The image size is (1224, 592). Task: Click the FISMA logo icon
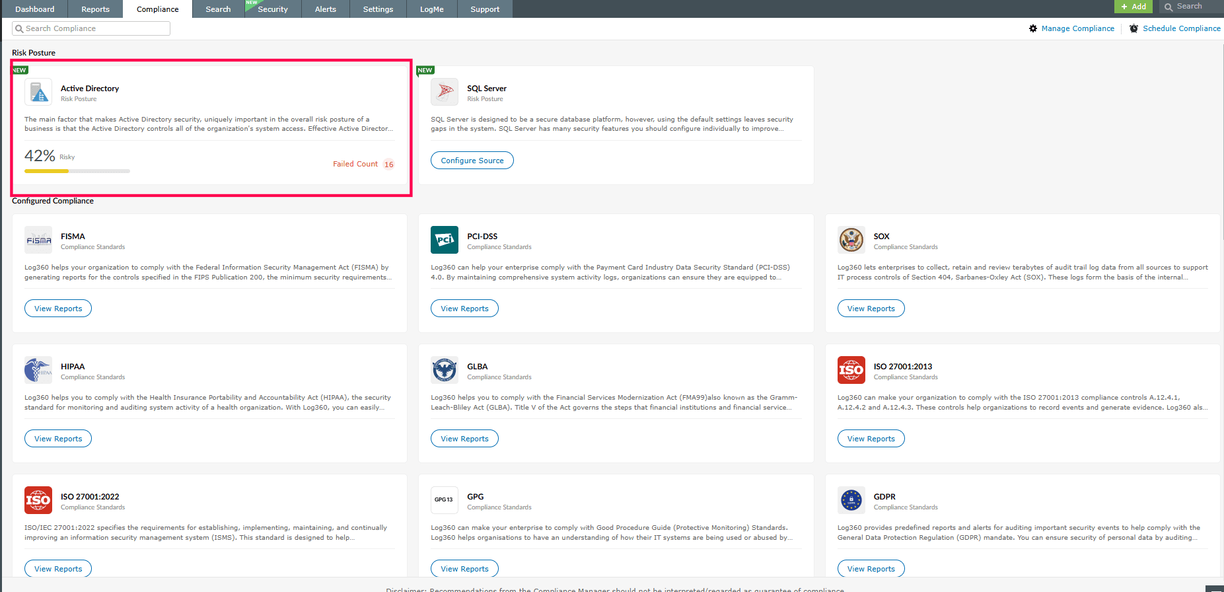(x=38, y=240)
